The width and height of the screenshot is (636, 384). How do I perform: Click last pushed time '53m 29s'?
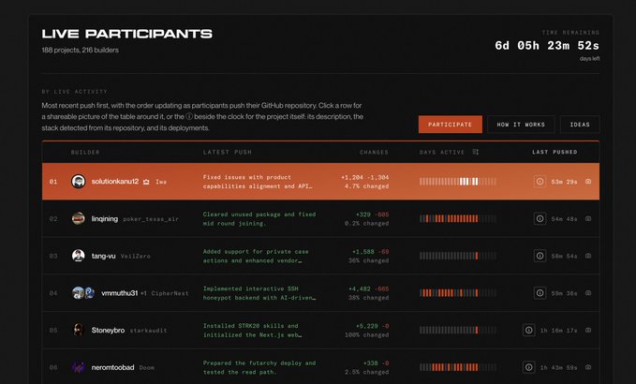(x=564, y=182)
